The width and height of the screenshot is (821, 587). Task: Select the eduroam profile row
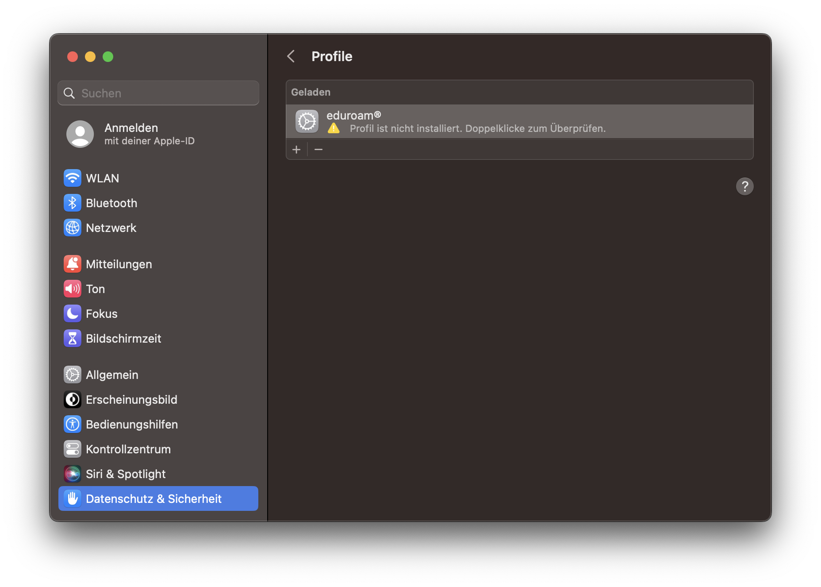[x=519, y=122]
